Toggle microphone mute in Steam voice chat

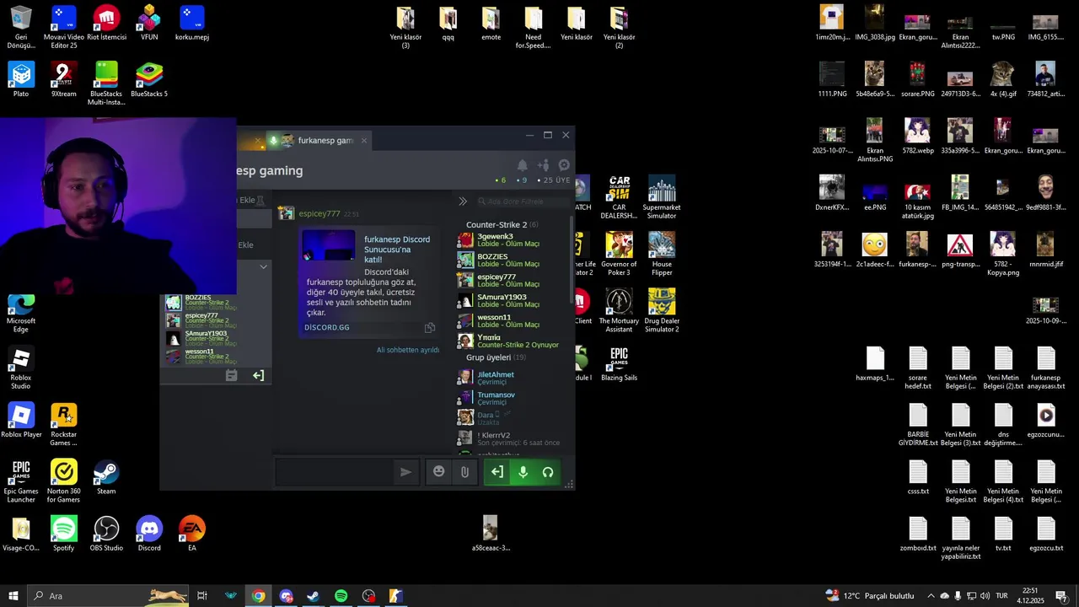[x=523, y=472]
